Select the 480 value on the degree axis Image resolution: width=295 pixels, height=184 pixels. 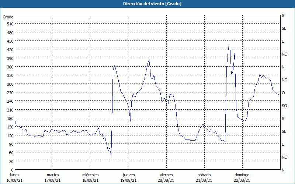11,33
